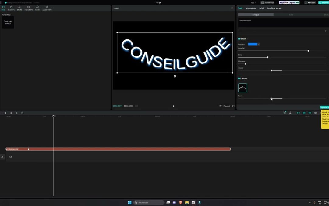
Task: Click the delete-right trim tool
Action: (x=16, y=113)
